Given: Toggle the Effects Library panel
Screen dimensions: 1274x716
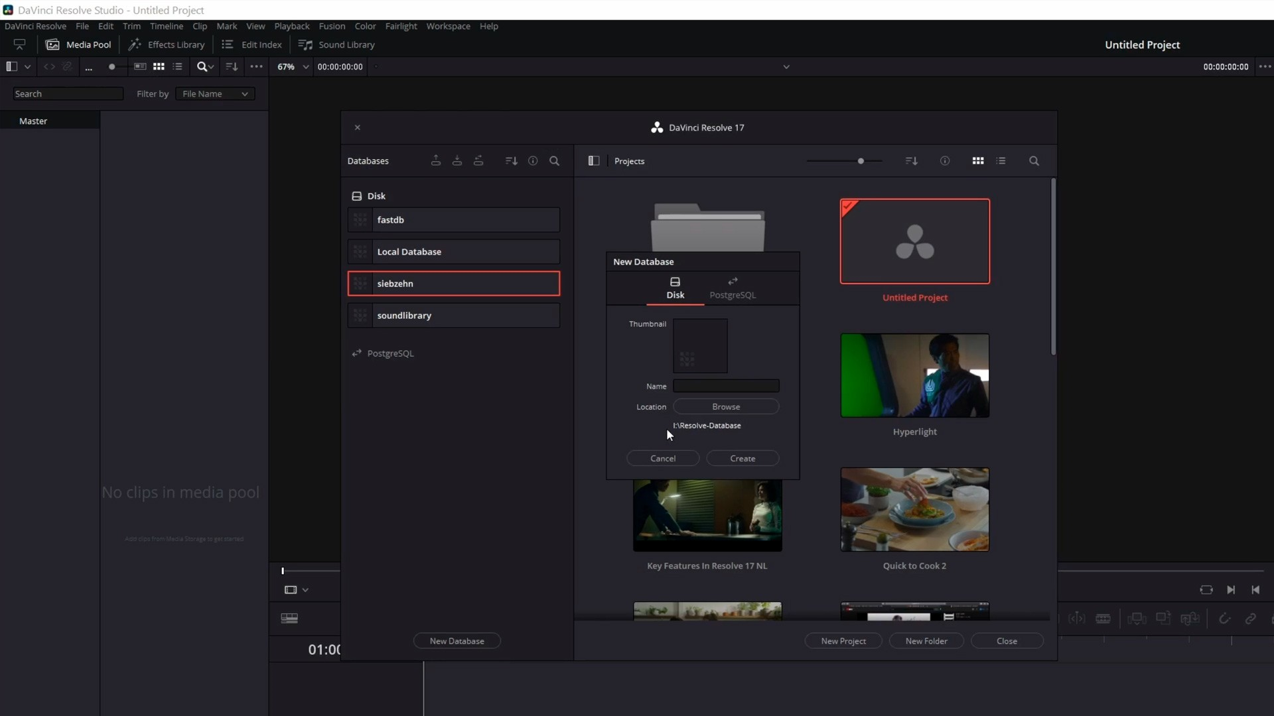Looking at the screenshot, I should coord(167,44).
